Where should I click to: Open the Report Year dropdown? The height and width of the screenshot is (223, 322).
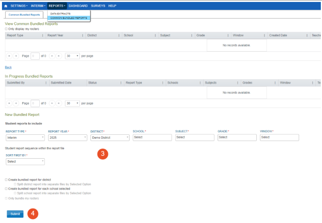point(67,138)
